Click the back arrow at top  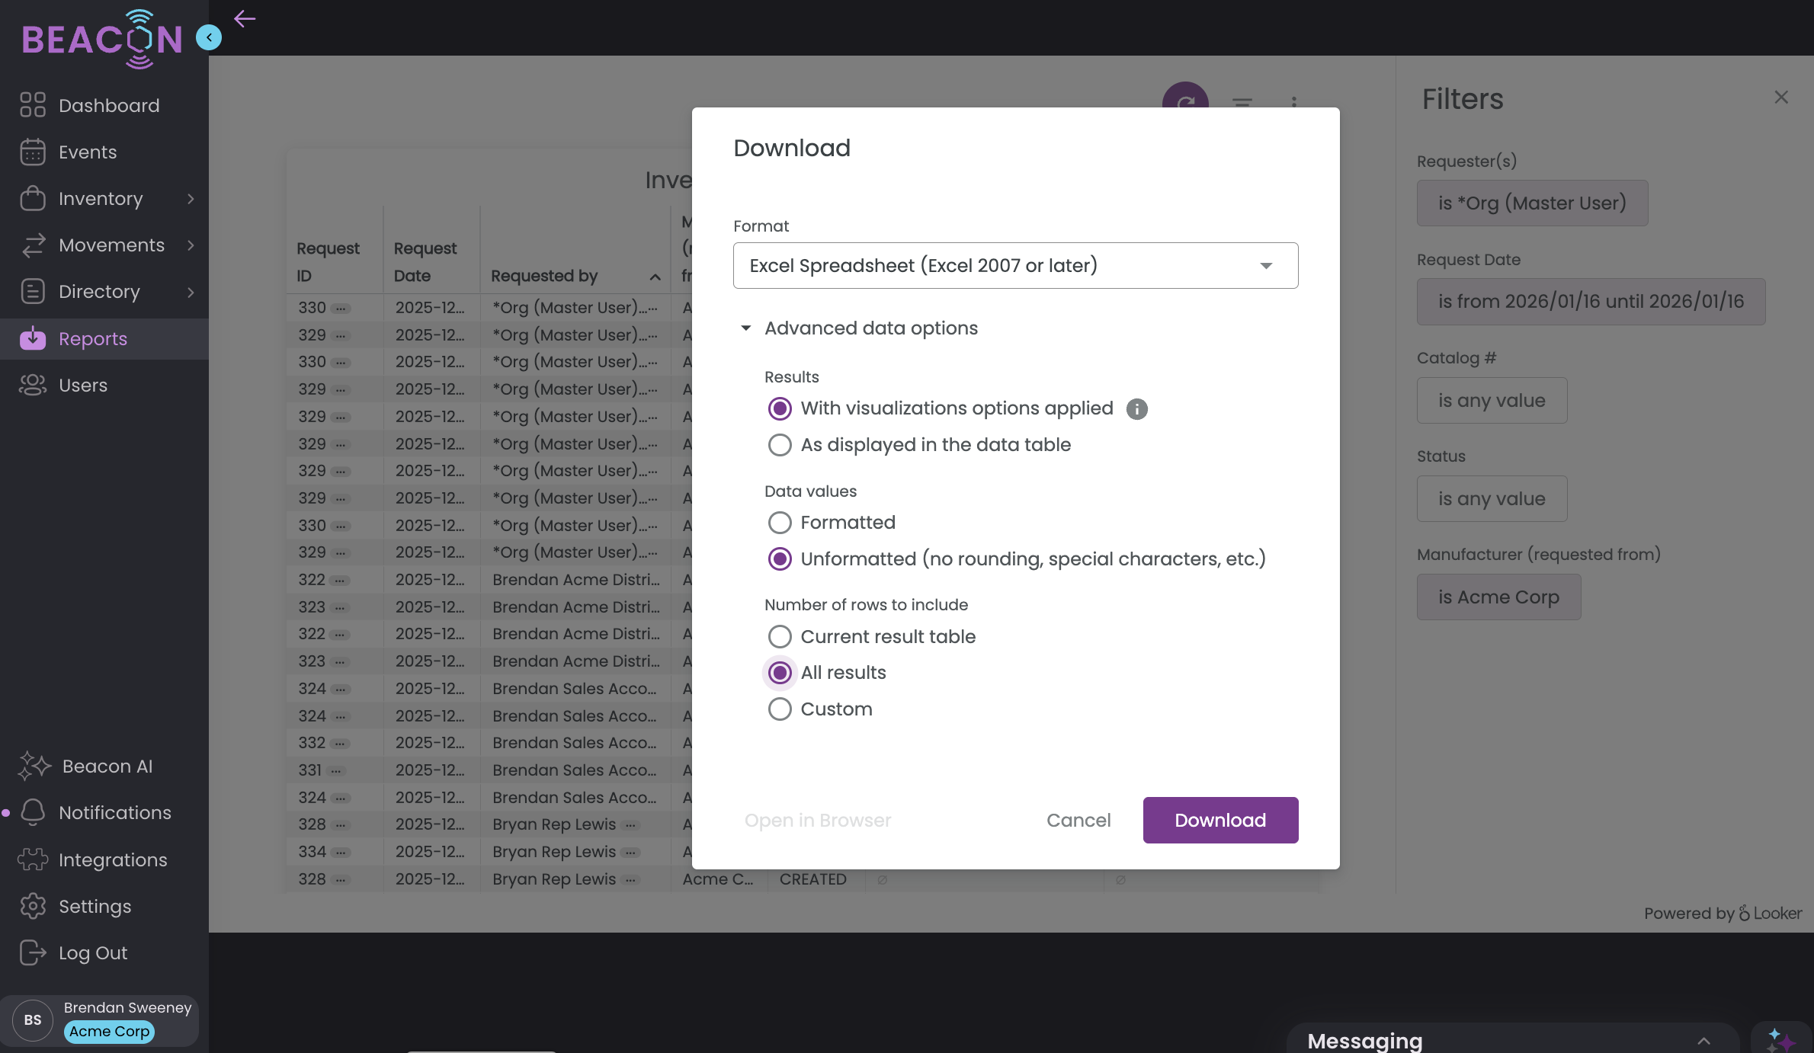pyautogui.click(x=245, y=19)
